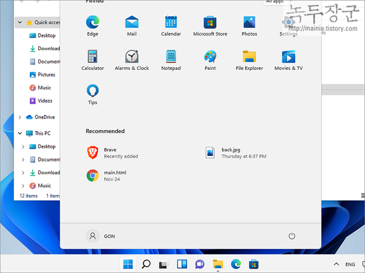The image size is (365, 273).
Task: Open Search from the taskbar
Action: tap(146, 264)
